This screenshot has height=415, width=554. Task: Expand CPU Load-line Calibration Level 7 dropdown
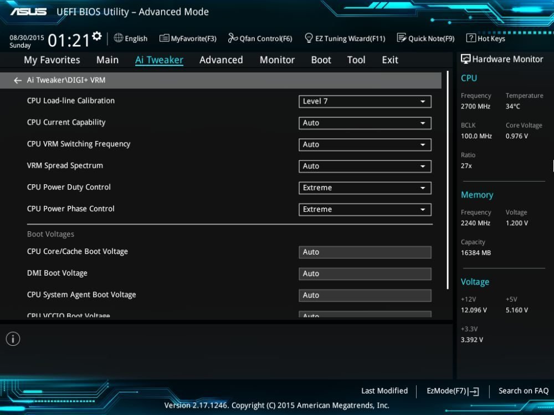point(365,102)
